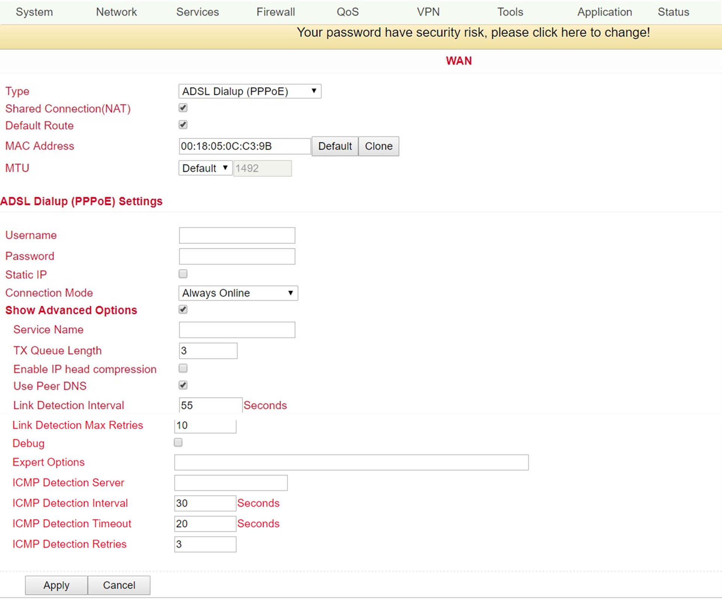Screen dimensions: 722x599
Task: Uncheck Show Advanced Options
Action: click(183, 309)
